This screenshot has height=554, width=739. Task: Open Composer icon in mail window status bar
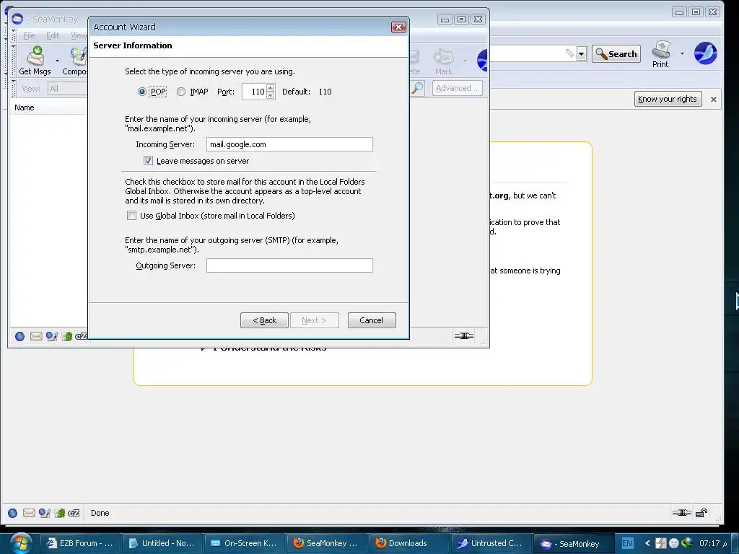click(51, 336)
